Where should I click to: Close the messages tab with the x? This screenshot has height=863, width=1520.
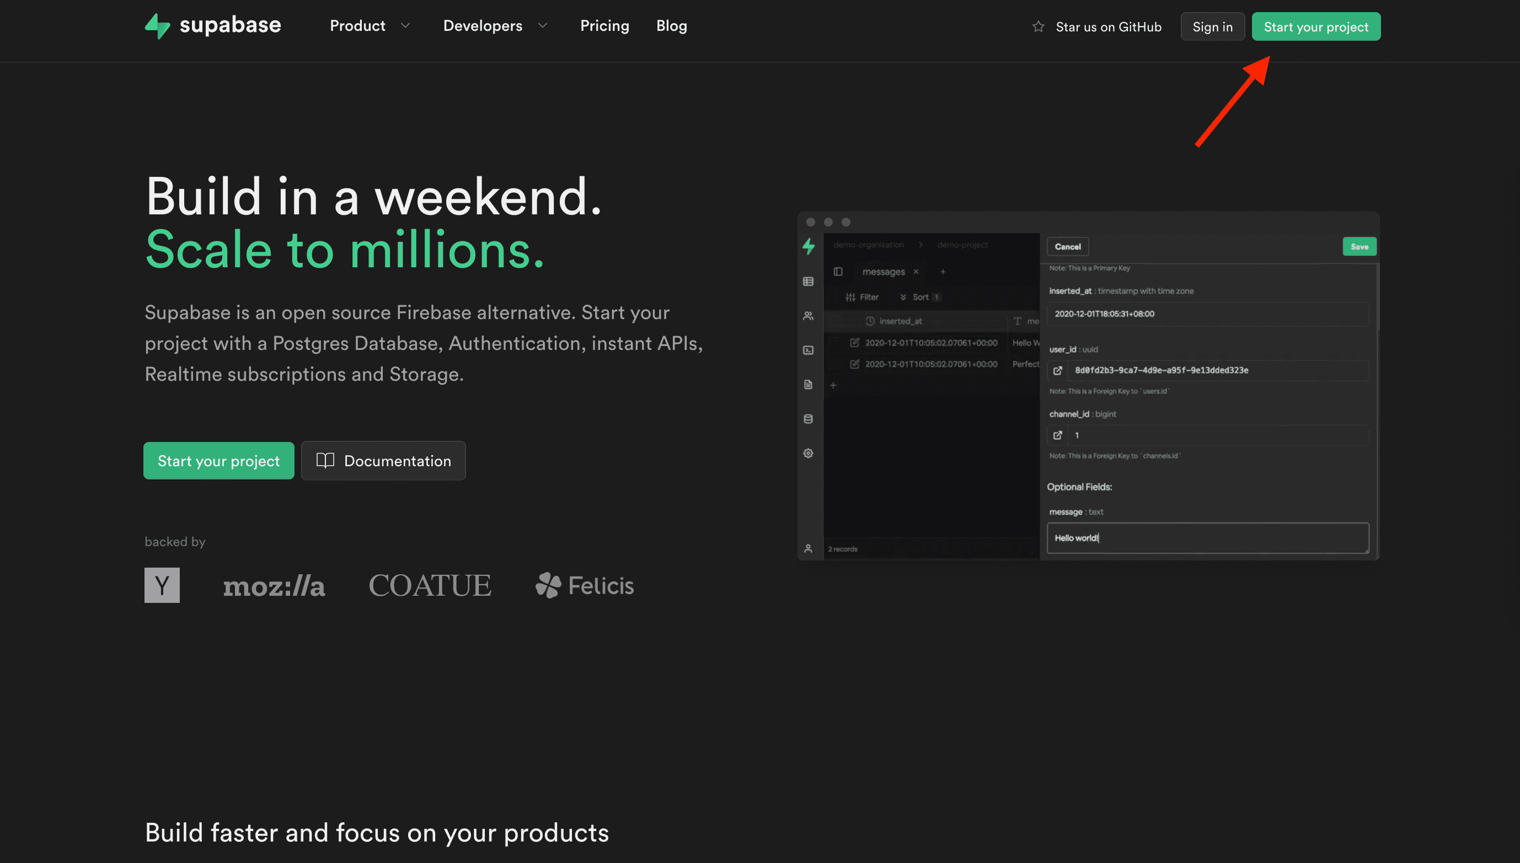tap(916, 272)
